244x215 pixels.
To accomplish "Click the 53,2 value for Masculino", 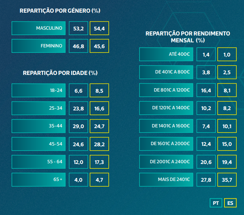I will point(78,28).
